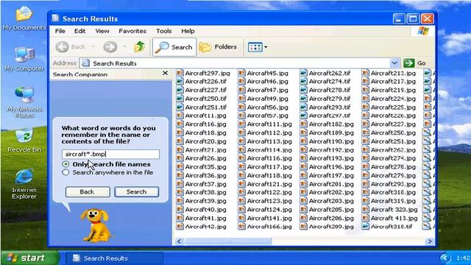Viewport: 471px width, 265px height.
Task: Click the Forward toolbar arrow
Action: coord(110,47)
